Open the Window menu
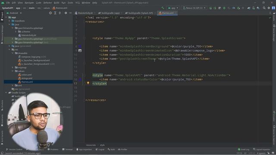The height and width of the screenshot is (155, 276). point(86,3)
